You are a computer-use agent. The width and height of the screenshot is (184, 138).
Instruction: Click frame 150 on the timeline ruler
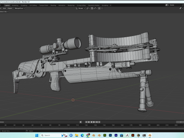point(113,125)
